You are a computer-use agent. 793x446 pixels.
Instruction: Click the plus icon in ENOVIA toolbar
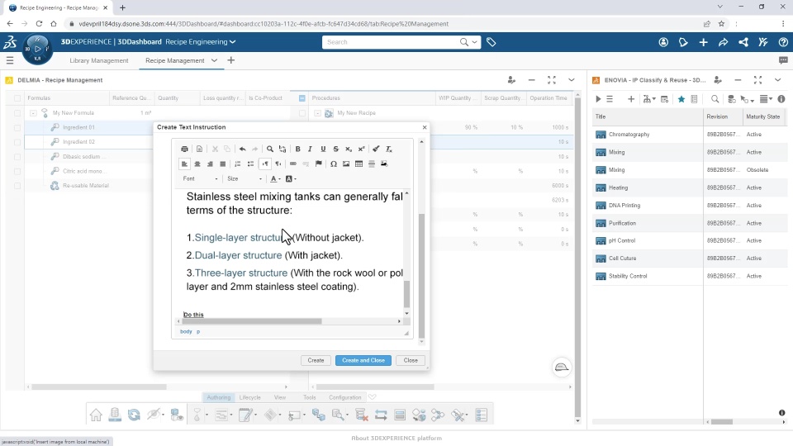click(630, 99)
